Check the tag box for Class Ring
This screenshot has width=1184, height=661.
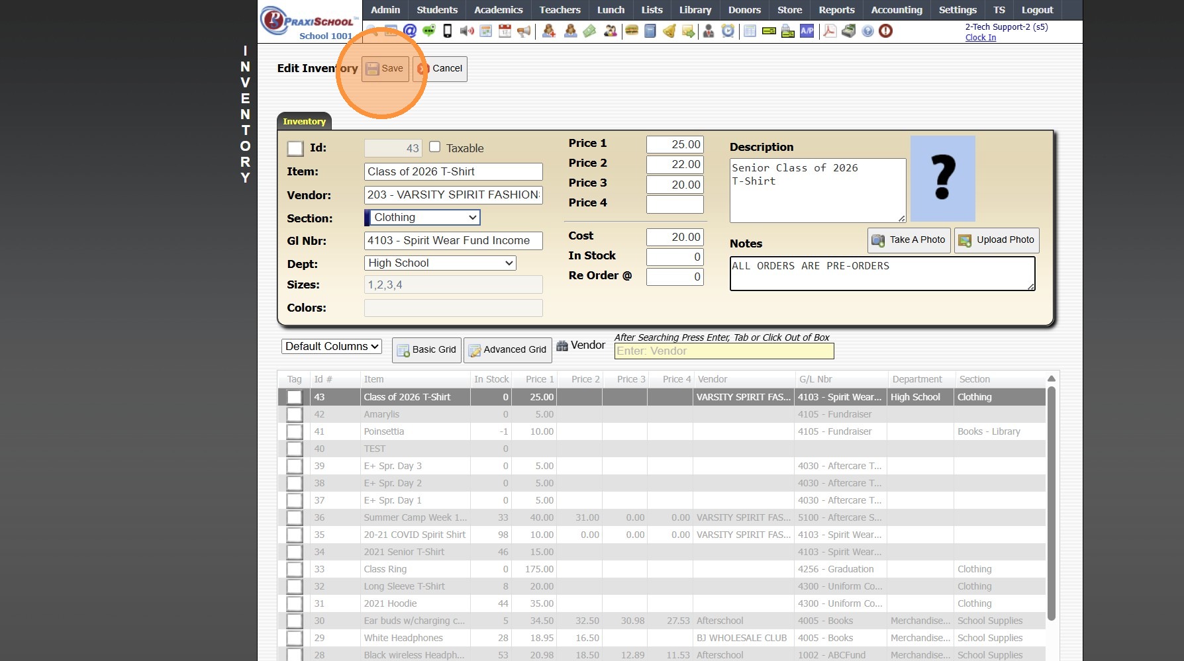tap(294, 569)
